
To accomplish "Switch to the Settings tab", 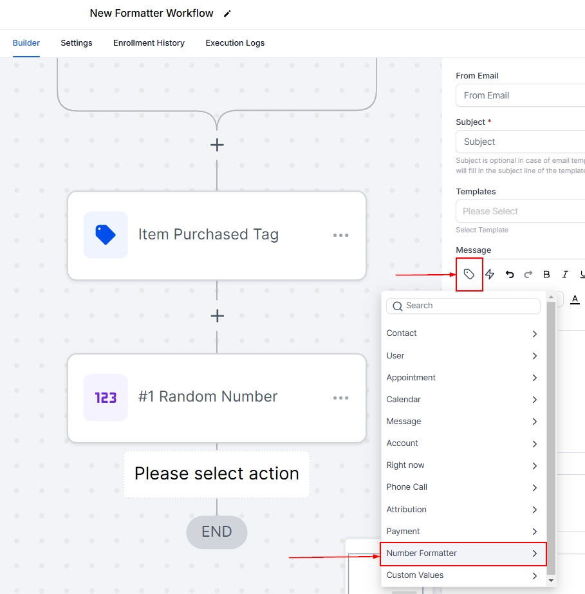I will click(x=77, y=43).
